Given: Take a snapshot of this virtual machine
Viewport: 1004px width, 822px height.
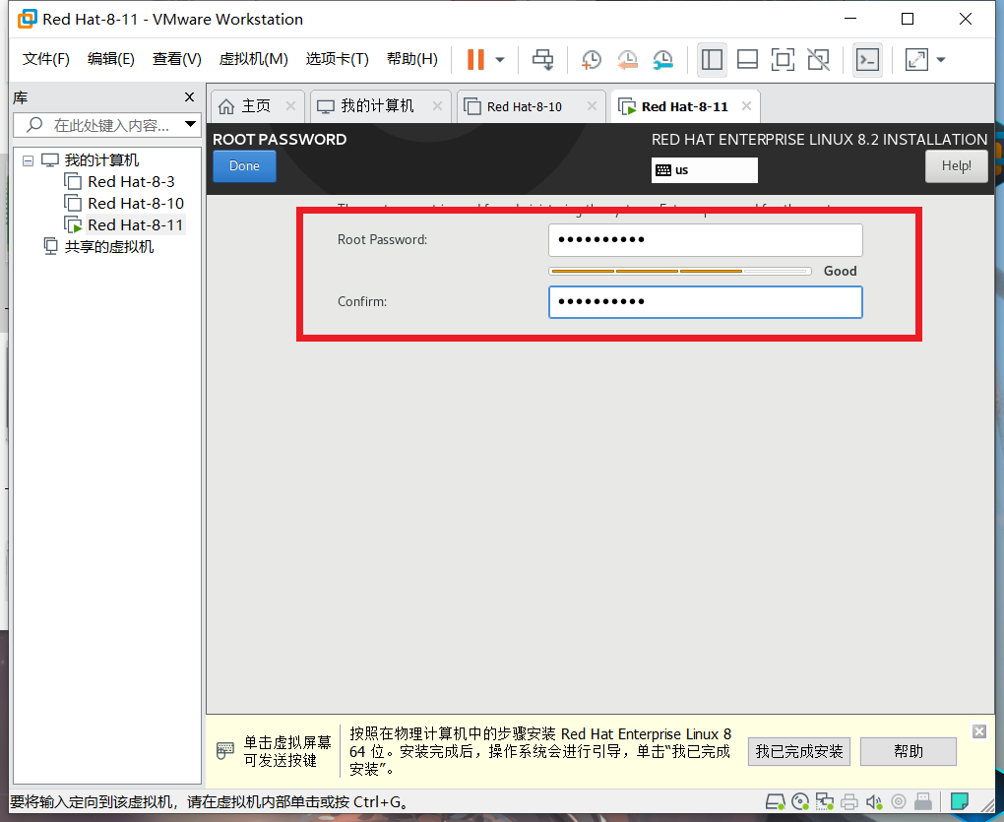Looking at the screenshot, I should click(x=591, y=59).
